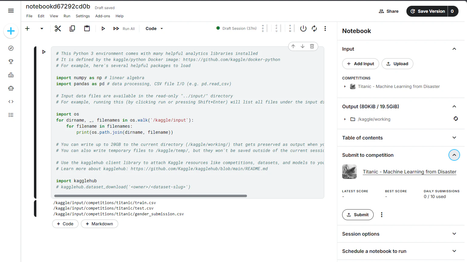The height and width of the screenshot is (262, 467).
Task: Open the View menu
Action: pos(54,16)
